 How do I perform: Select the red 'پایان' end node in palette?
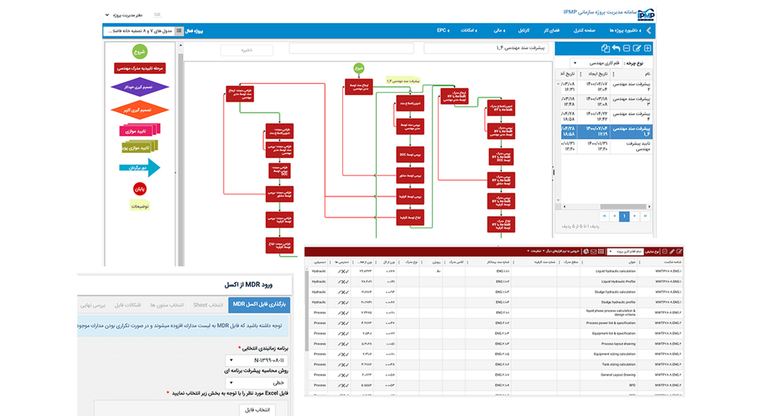point(140,189)
